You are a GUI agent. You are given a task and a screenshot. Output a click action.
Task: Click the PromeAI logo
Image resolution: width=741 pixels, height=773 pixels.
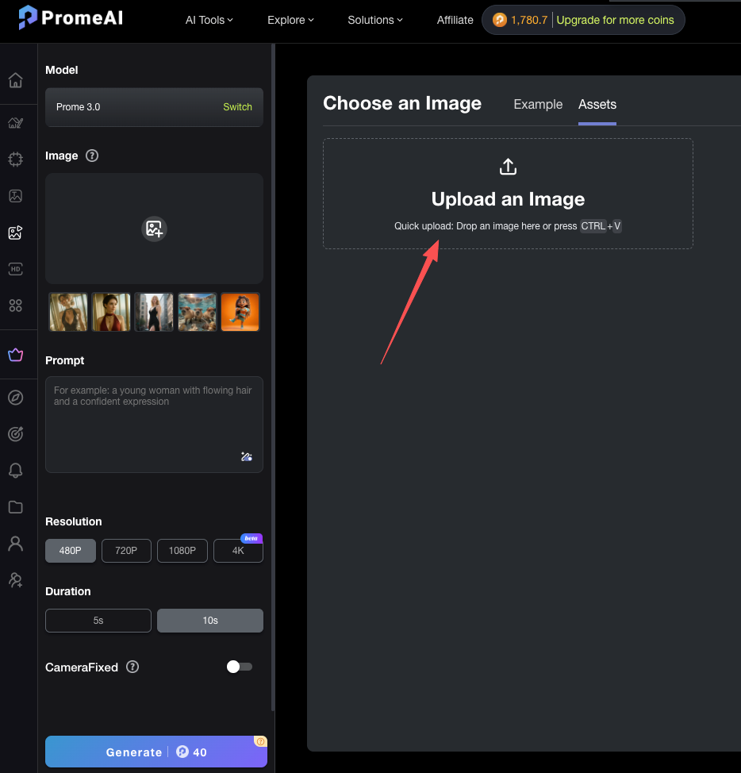(71, 17)
